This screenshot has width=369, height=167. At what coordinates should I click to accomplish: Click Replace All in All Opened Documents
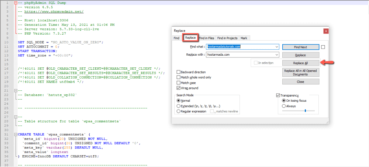[300, 73]
